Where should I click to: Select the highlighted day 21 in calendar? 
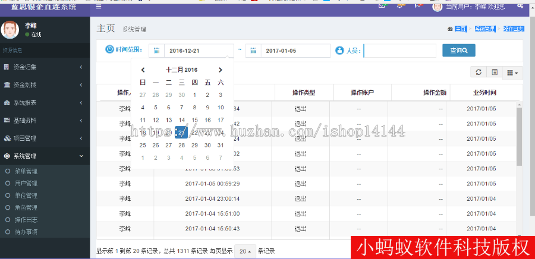181,132
